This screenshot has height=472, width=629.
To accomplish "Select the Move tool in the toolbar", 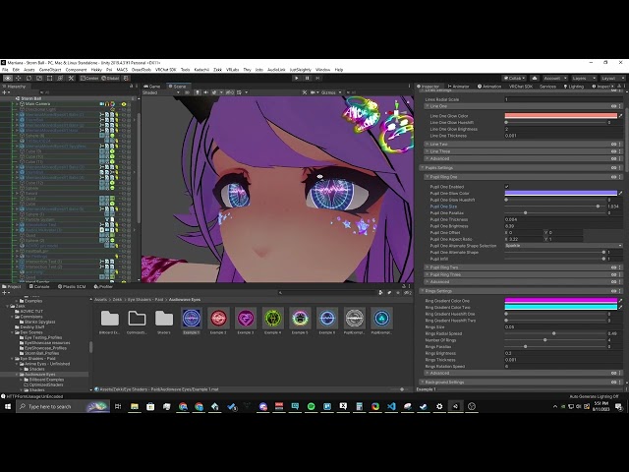I will coord(18,79).
